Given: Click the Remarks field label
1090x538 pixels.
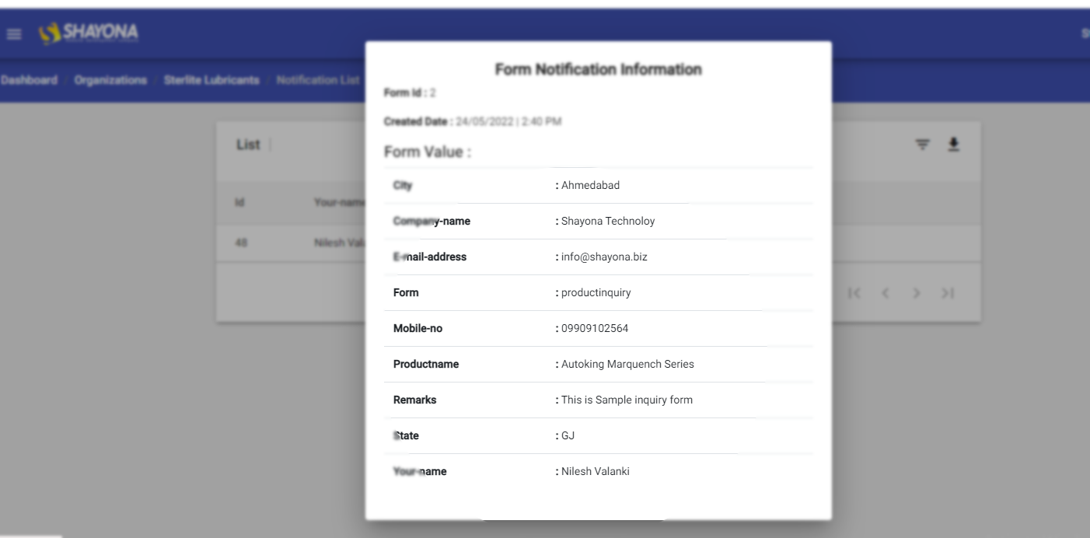Looking at the screenshot, I should pyautogui.click(x=415, y=400).
